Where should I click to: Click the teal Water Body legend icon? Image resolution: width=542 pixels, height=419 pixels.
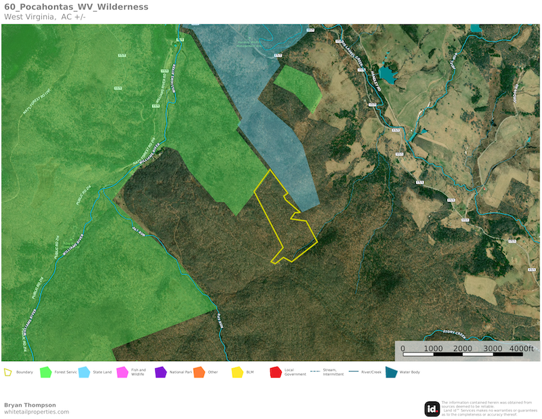pyautogui.click(x=391, y=372)
